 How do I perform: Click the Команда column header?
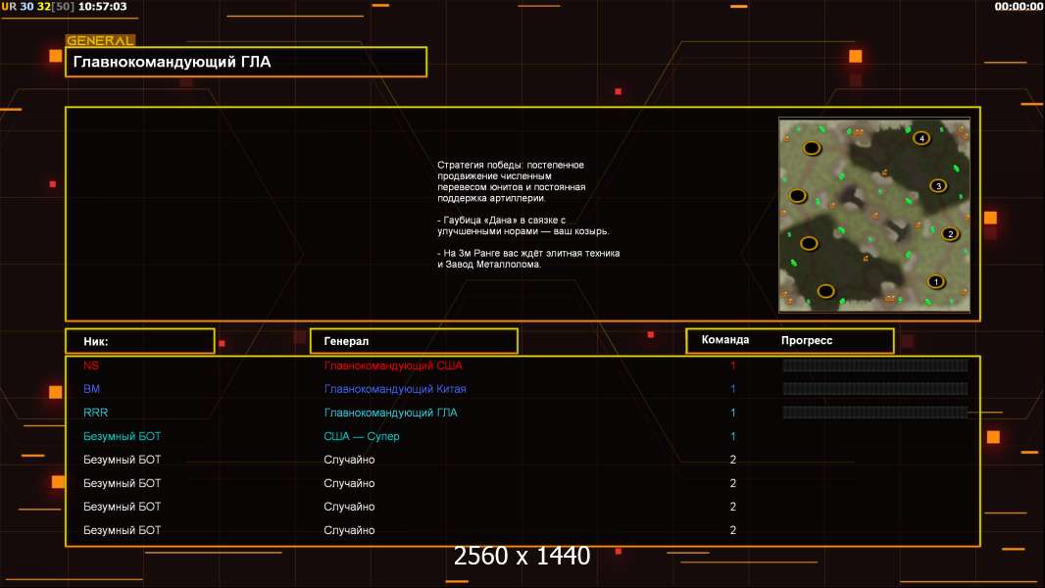(x=725, y=340)
